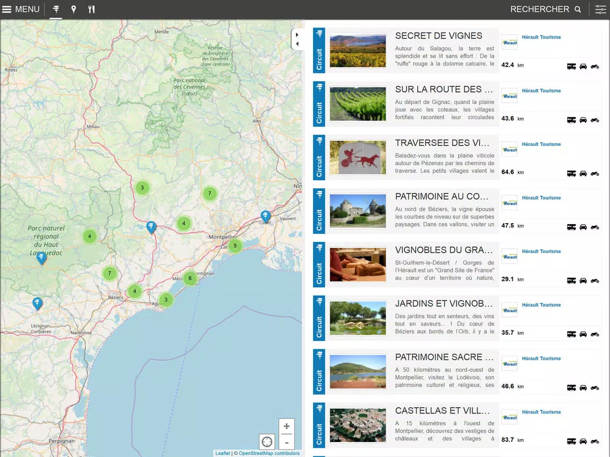
Task: Click car icon on Secret de Vignes
Action: point(583,67)
